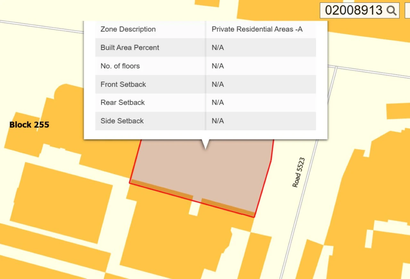Screen dimensions: 410x279
Task: Click the Road 5523 map label
Action: pos(299,172)
